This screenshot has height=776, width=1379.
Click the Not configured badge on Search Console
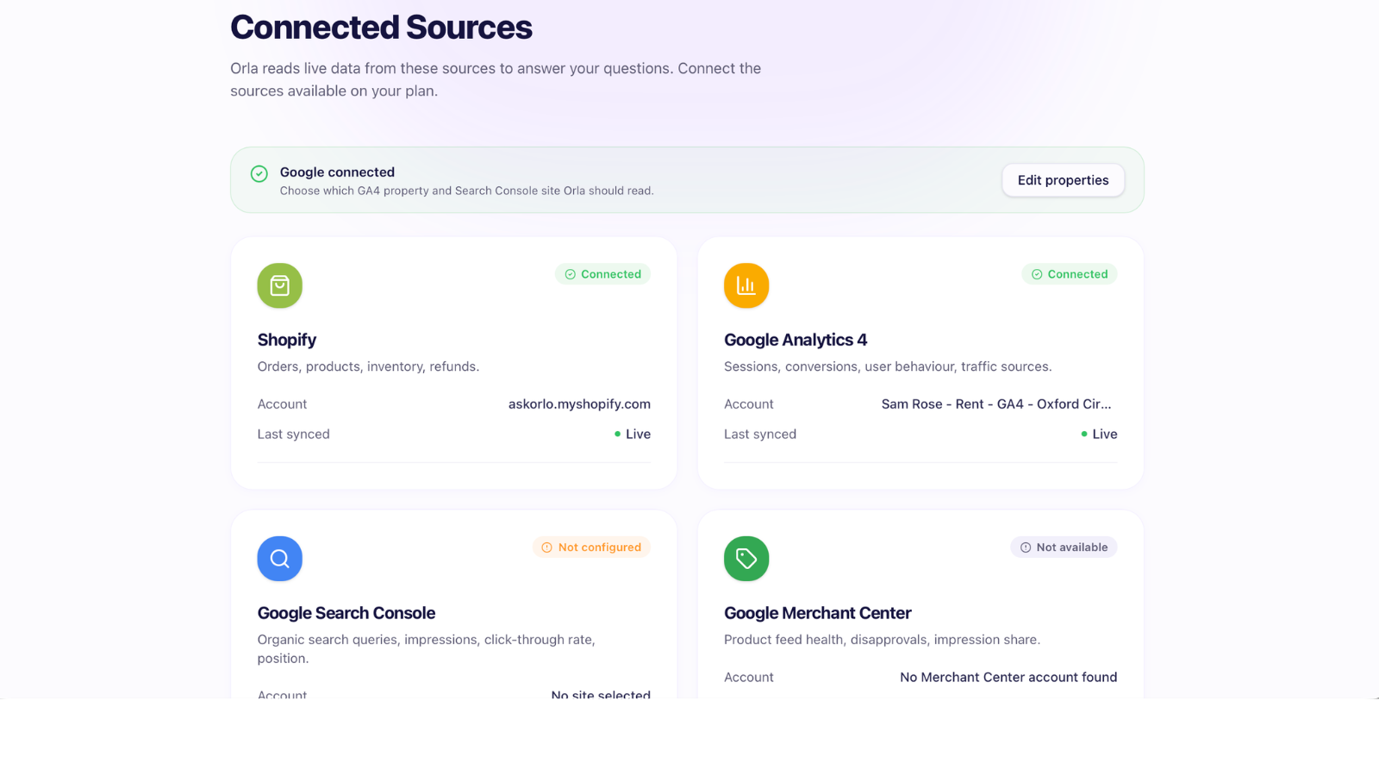pyautogui.click(x=591, y=548)
